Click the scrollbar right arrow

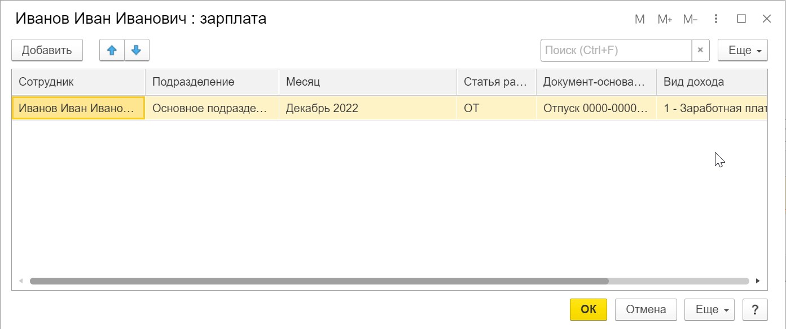click(758, 281)
